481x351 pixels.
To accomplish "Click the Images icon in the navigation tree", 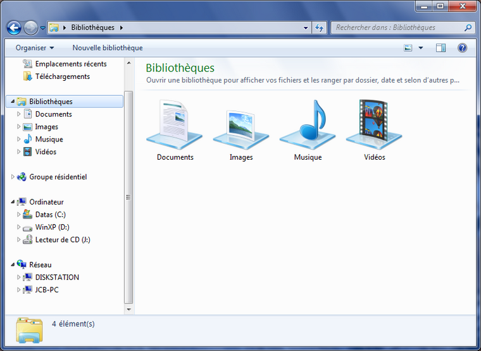I will pyautogui.click(x=28, y=127).
